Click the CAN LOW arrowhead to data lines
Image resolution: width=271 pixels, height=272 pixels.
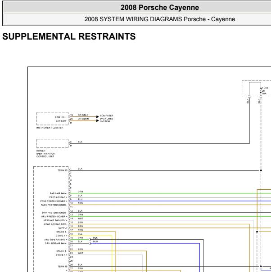(98, 120)
